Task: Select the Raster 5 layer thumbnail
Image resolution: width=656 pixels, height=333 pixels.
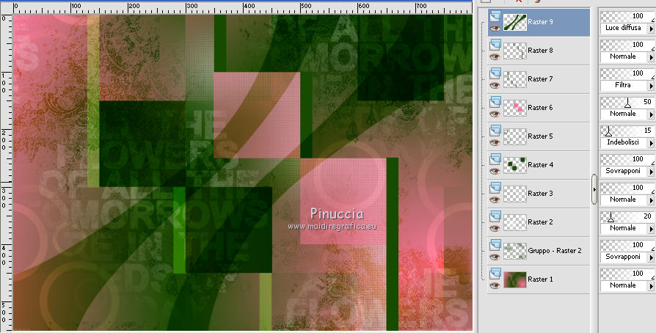Action: [514, 136]
